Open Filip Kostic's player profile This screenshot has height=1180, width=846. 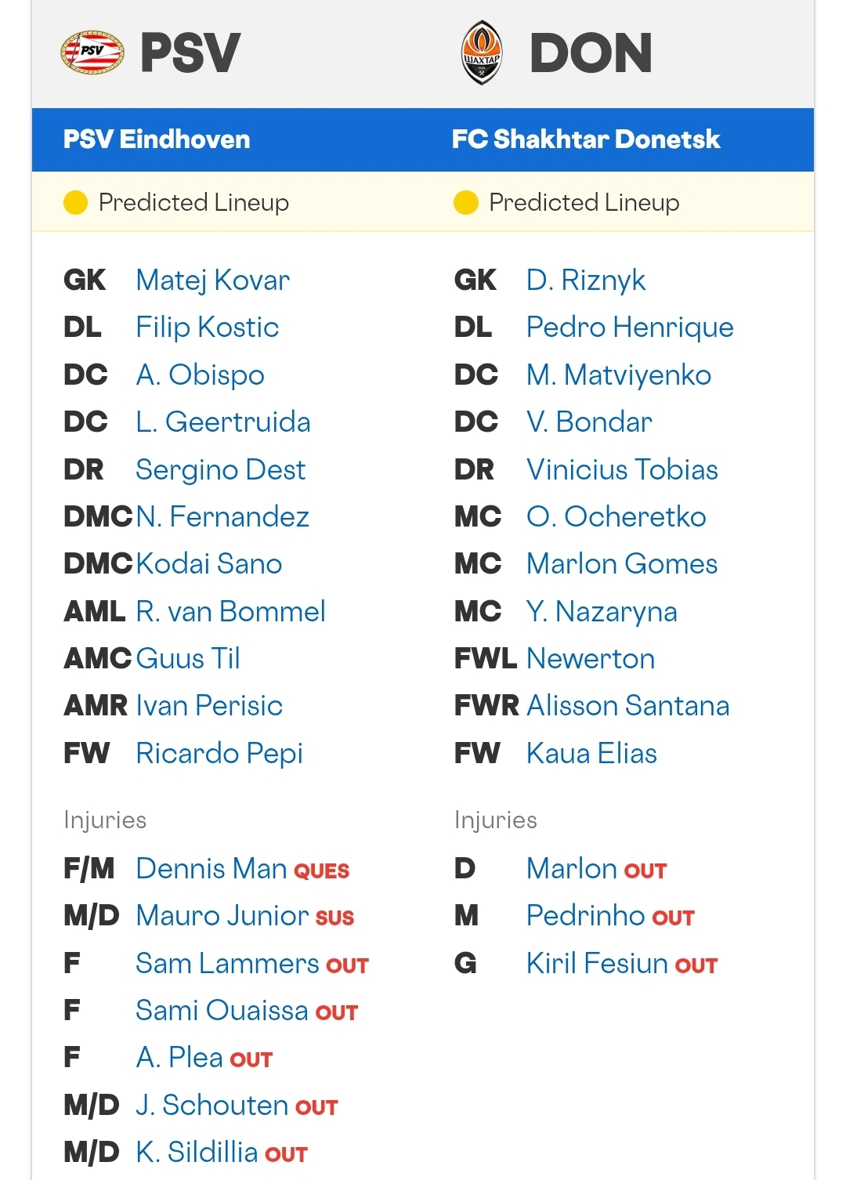[x=207, y=328]
